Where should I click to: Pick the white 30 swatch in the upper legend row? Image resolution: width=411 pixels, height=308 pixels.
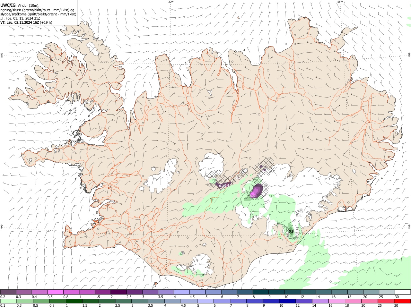[403, 292]
